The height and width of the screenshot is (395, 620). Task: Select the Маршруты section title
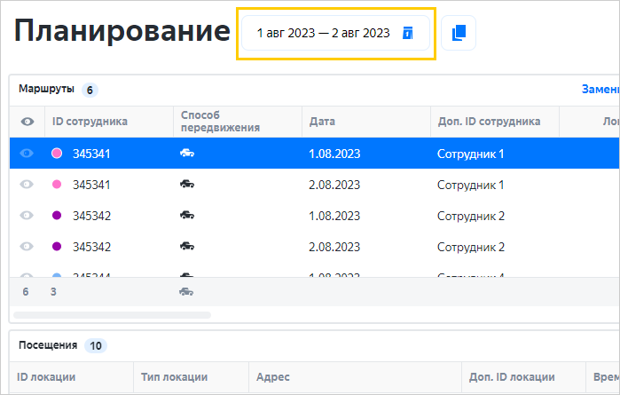pyautogui.click(x=46, y=89)
